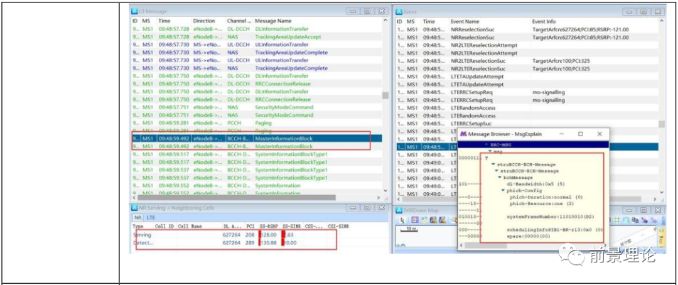Click the phich-Resource:one (2) line
Screen dimensions: 678x285
point(541,203)
